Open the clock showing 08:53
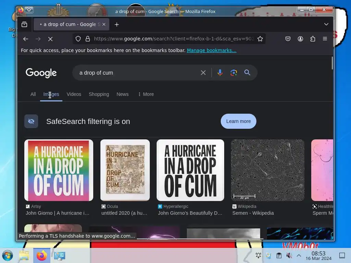This screenshot has height=263, width=351. (x=318, y=255)
